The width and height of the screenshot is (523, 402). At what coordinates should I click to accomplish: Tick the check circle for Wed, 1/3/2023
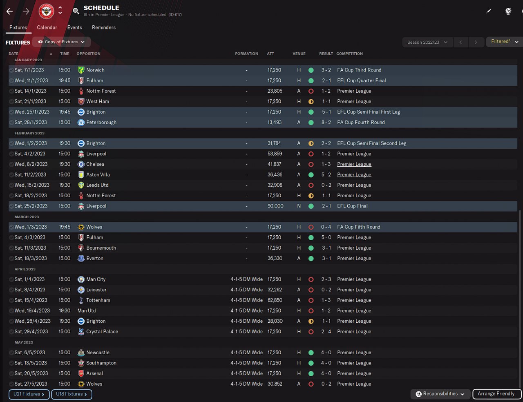[11, 227]
